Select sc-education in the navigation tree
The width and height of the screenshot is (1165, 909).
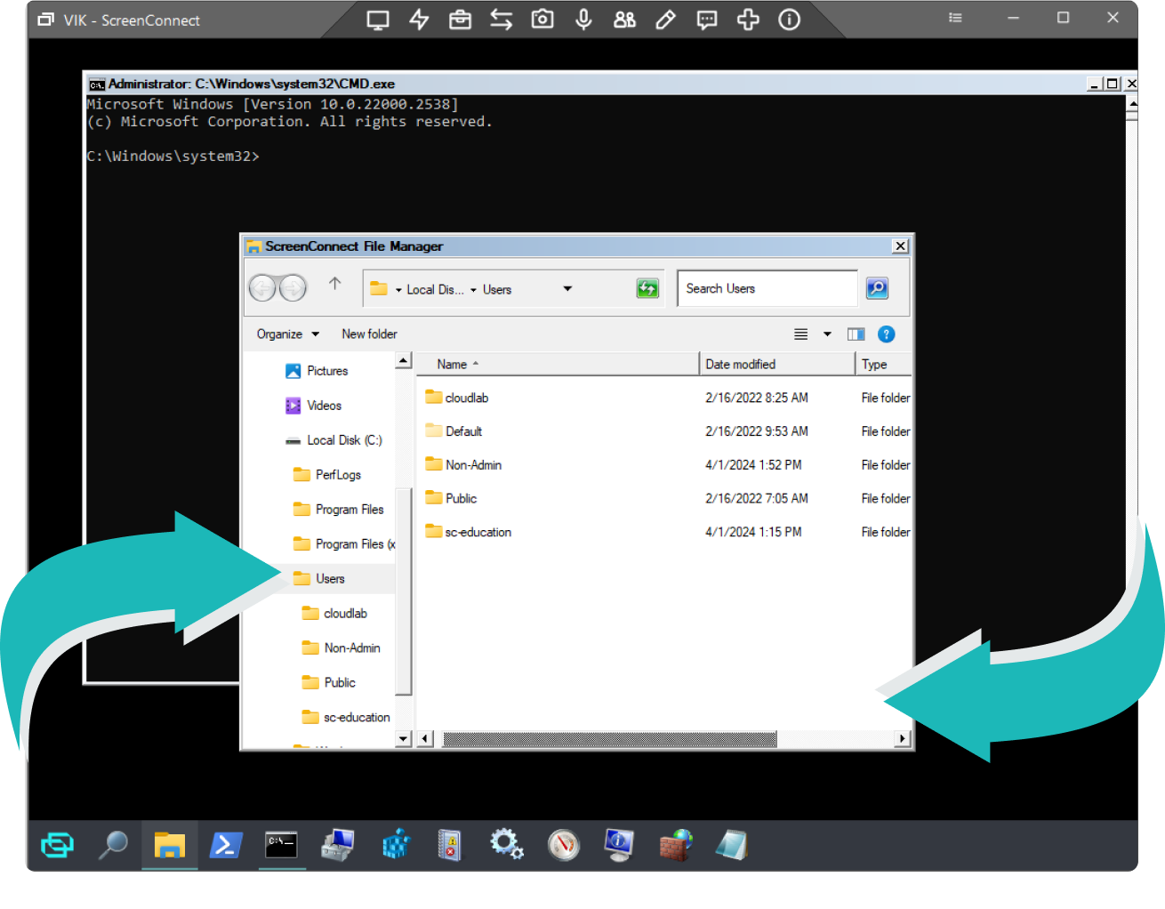[x=347, y=718]
